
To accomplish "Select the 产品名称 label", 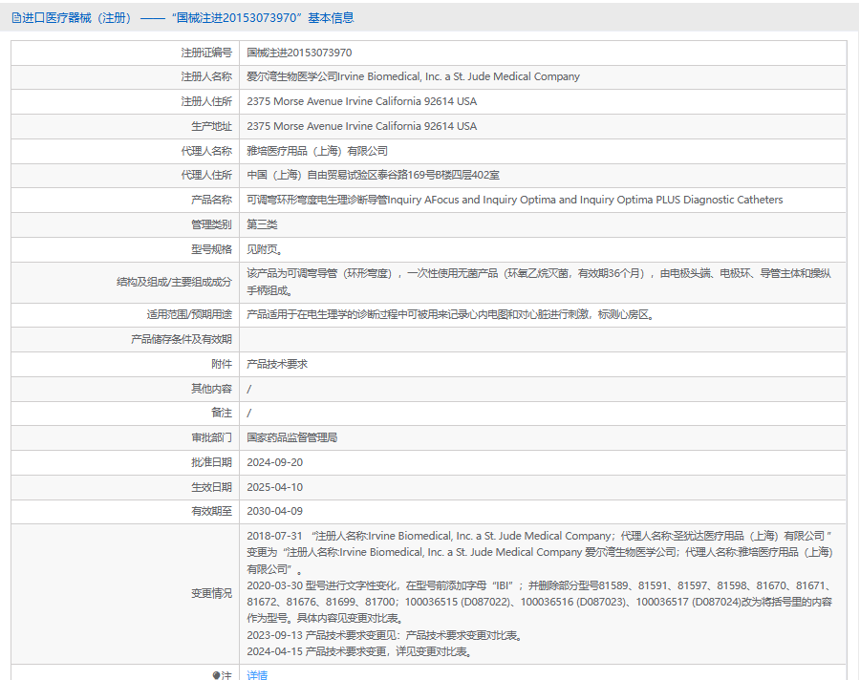I will coord(211,200).
